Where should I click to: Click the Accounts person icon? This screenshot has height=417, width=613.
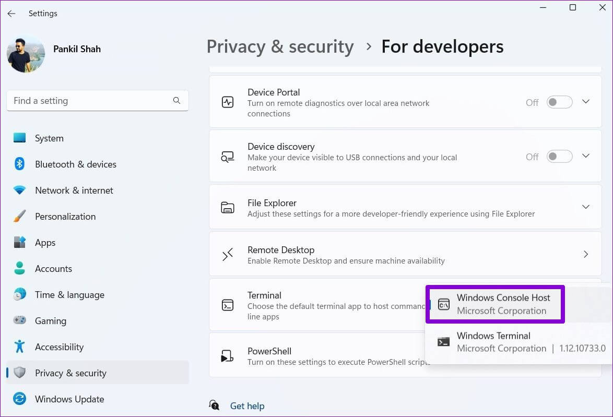(x=19, y=268)
